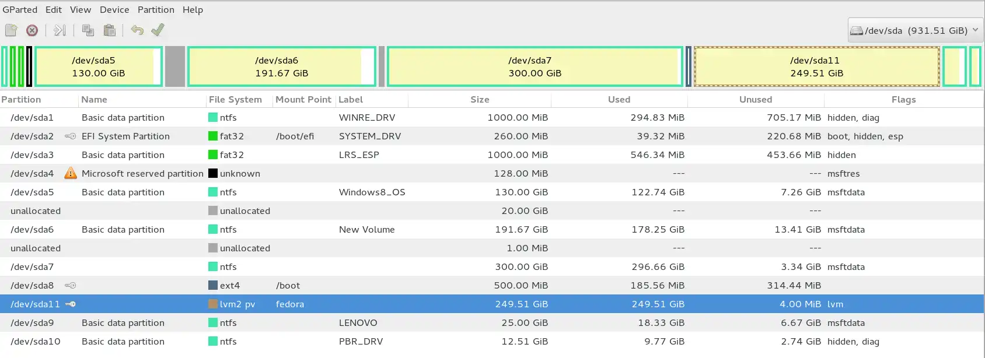Viewport: 985px width, 358px height.
Task: Click the Size column header
Action: tap(480, 100)
